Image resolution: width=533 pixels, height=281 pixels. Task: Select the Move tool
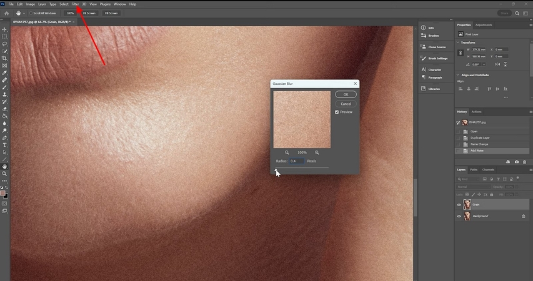click(x=4, y=29)
